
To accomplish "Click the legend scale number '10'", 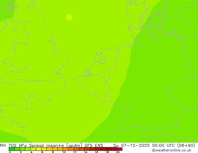I will [64, 152].
